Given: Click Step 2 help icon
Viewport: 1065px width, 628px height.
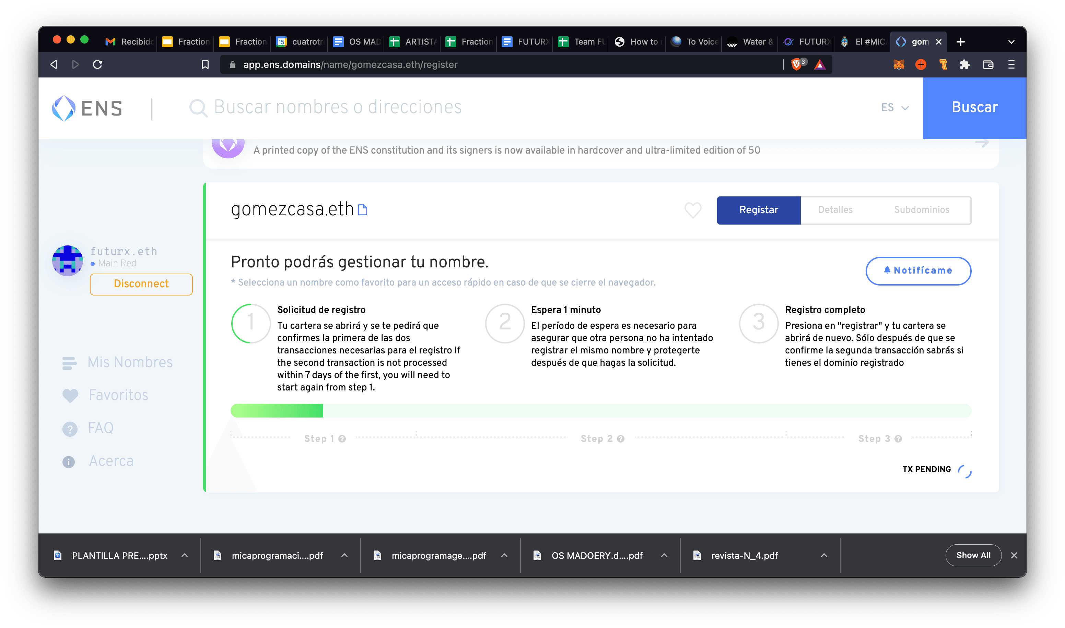Looking at the screenshot, I should tap(621, 439).
